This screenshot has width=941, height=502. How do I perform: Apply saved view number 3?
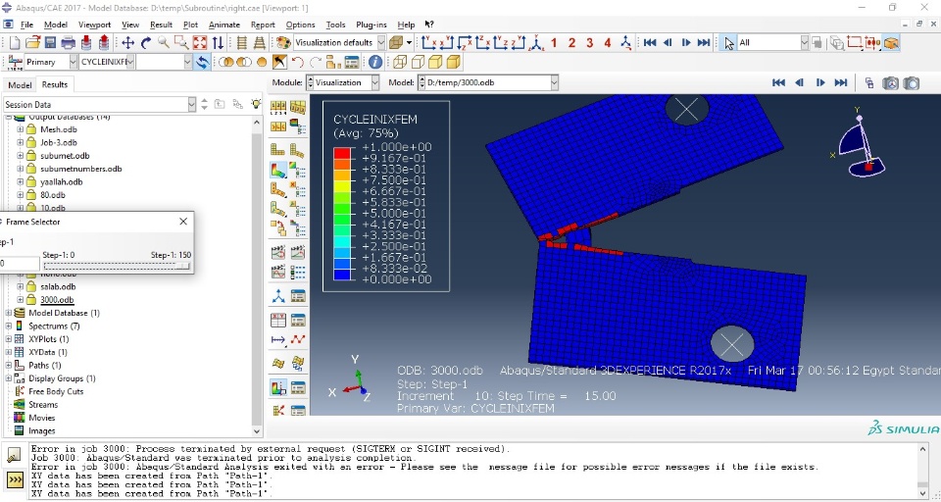click(589, 42)
